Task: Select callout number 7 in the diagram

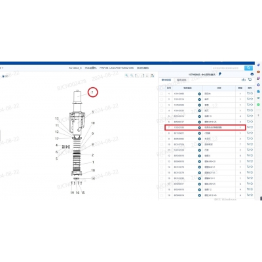Action: [92, 92]
